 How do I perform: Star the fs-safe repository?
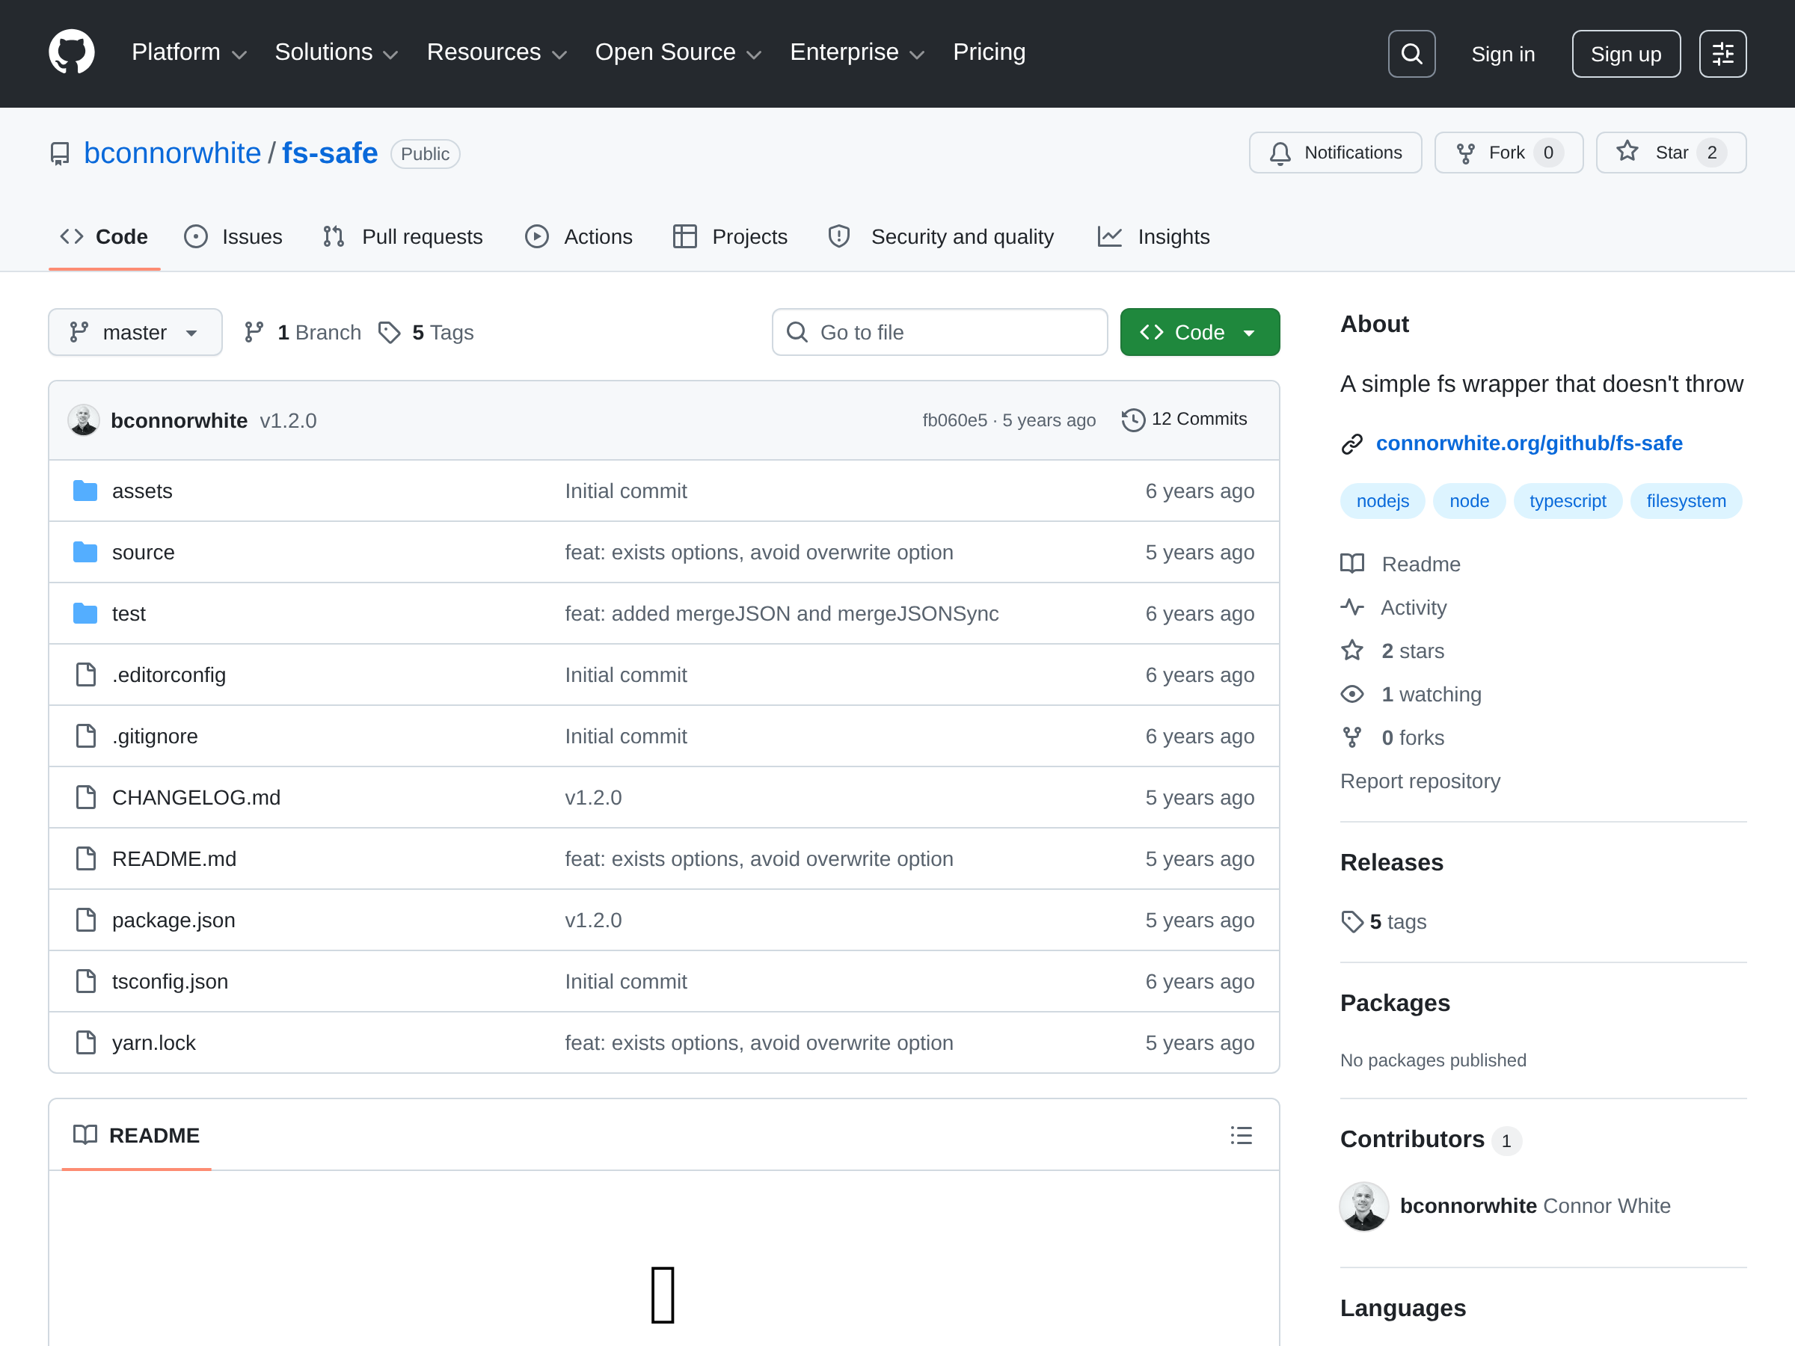coord(1670,153)
